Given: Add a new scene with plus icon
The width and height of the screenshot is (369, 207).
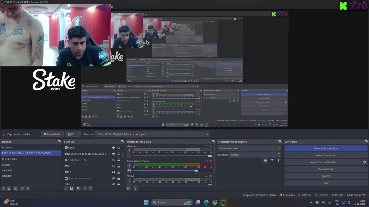Looking at the screenshot, I should click(x=3, y=188).
